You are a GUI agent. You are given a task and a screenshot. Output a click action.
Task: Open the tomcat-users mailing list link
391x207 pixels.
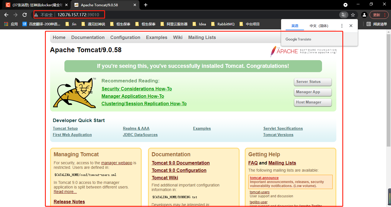(x=260, y=192)
